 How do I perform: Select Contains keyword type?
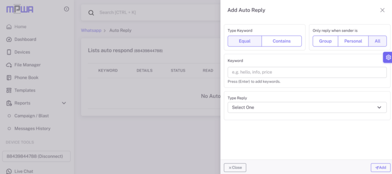point(281,41)
